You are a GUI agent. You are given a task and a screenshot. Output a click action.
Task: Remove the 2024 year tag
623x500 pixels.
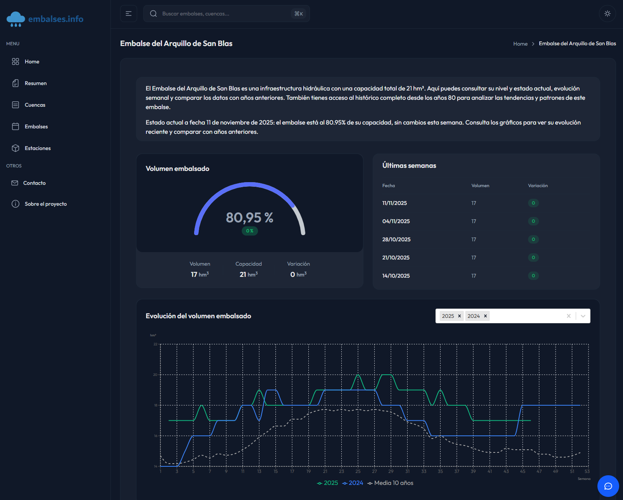[x=485, y=316]
